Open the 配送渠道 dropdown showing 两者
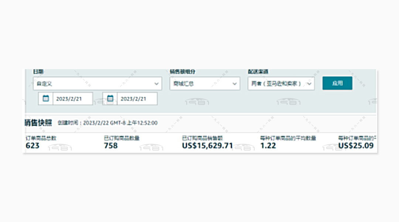399x222 pixels. coord(280,84)
